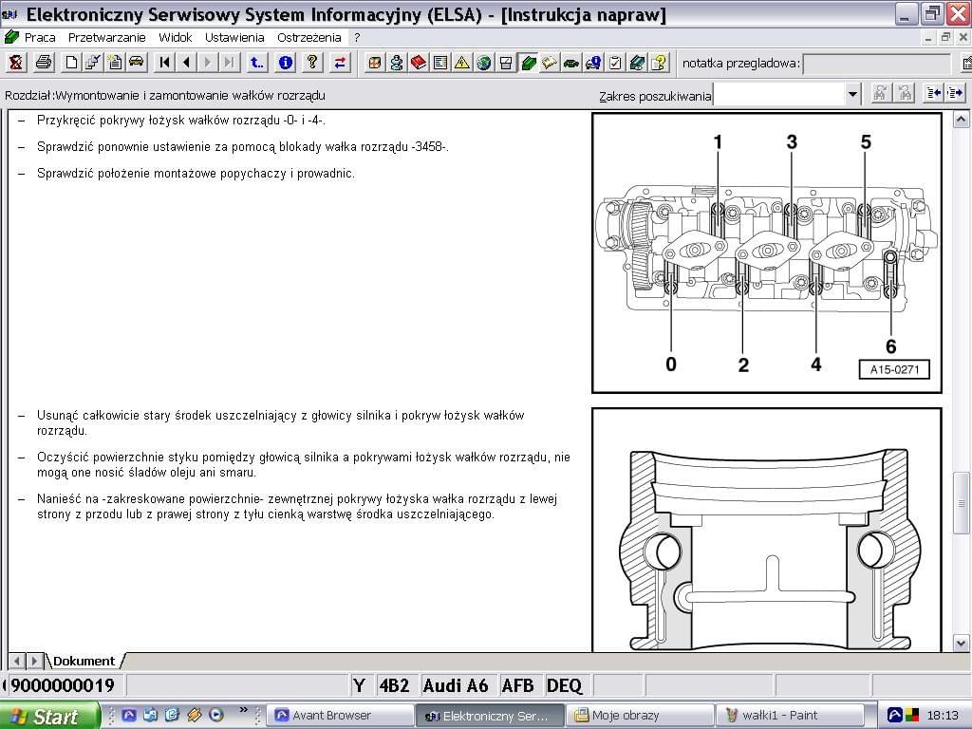Launch Windows Media Player from quick launch
The height and width of the screenshot is (729, 972).
coord(215,715)
